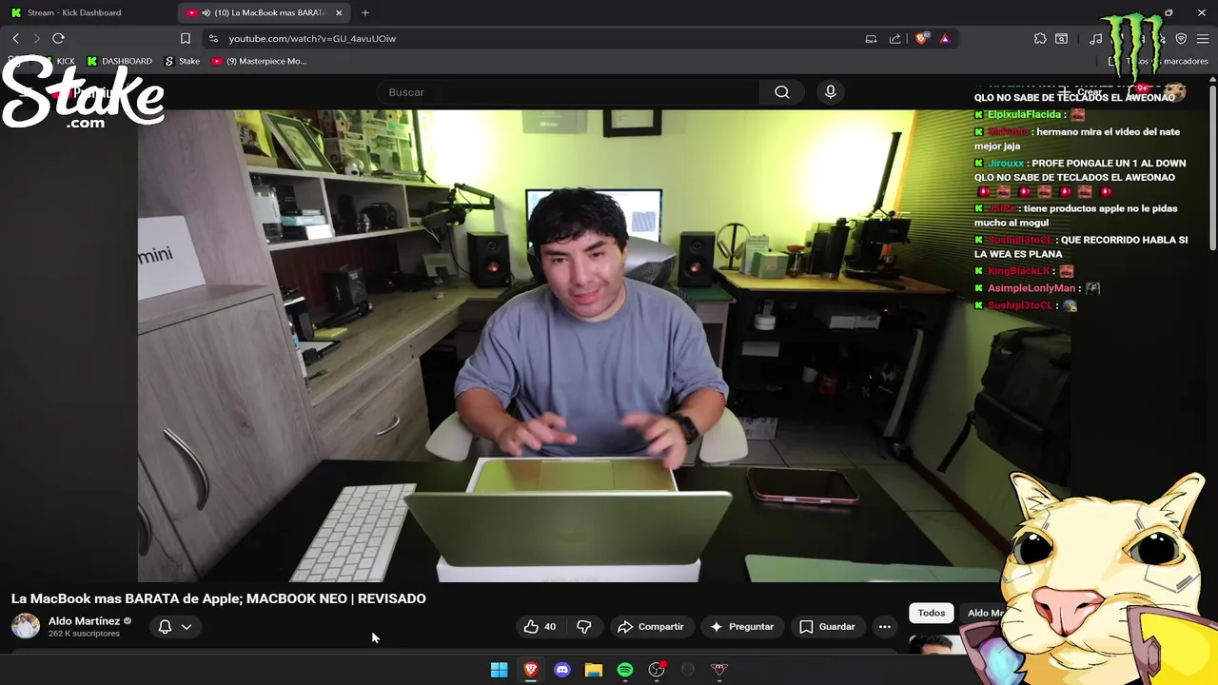Image resolution: width=1218 pixels, height=685 pixels.
Task: Open Spotify from the taskbar
Action: point(625,670)
